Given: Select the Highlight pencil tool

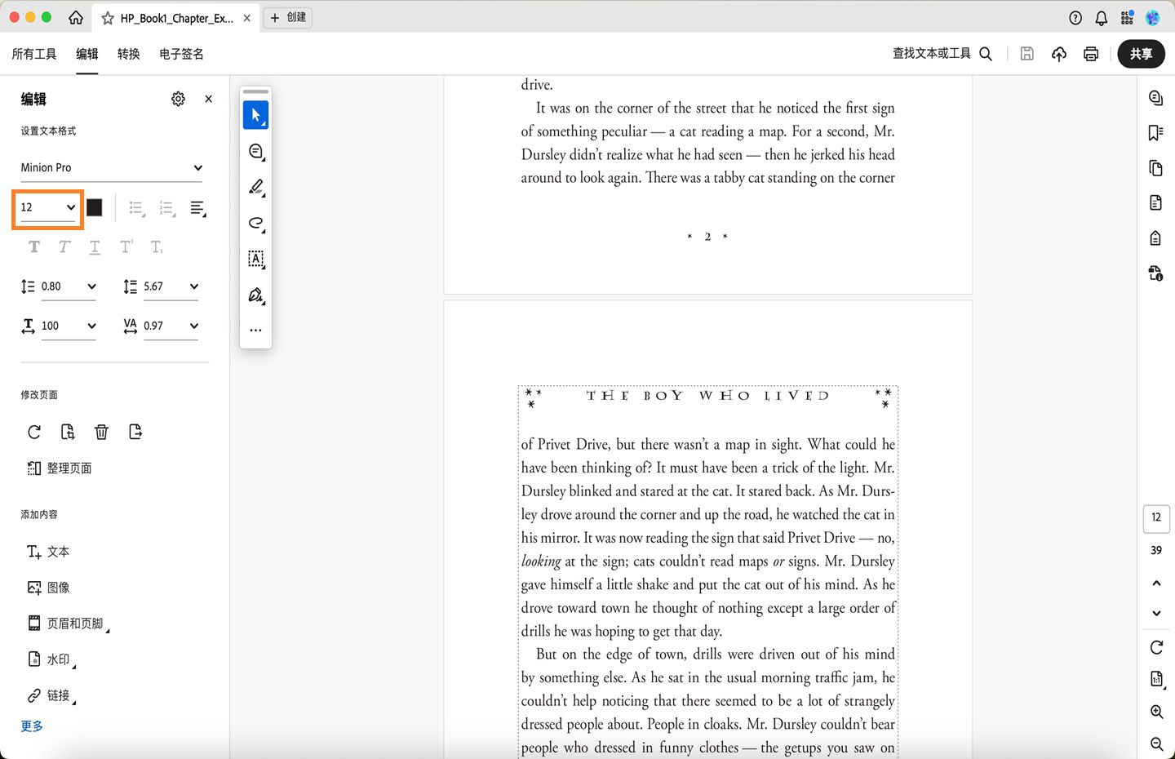Looking at the screenshot, I should (255, 186).
